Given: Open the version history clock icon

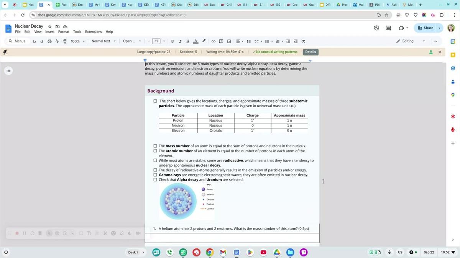Looking at the screenshot, I should (x=376, y=28).
